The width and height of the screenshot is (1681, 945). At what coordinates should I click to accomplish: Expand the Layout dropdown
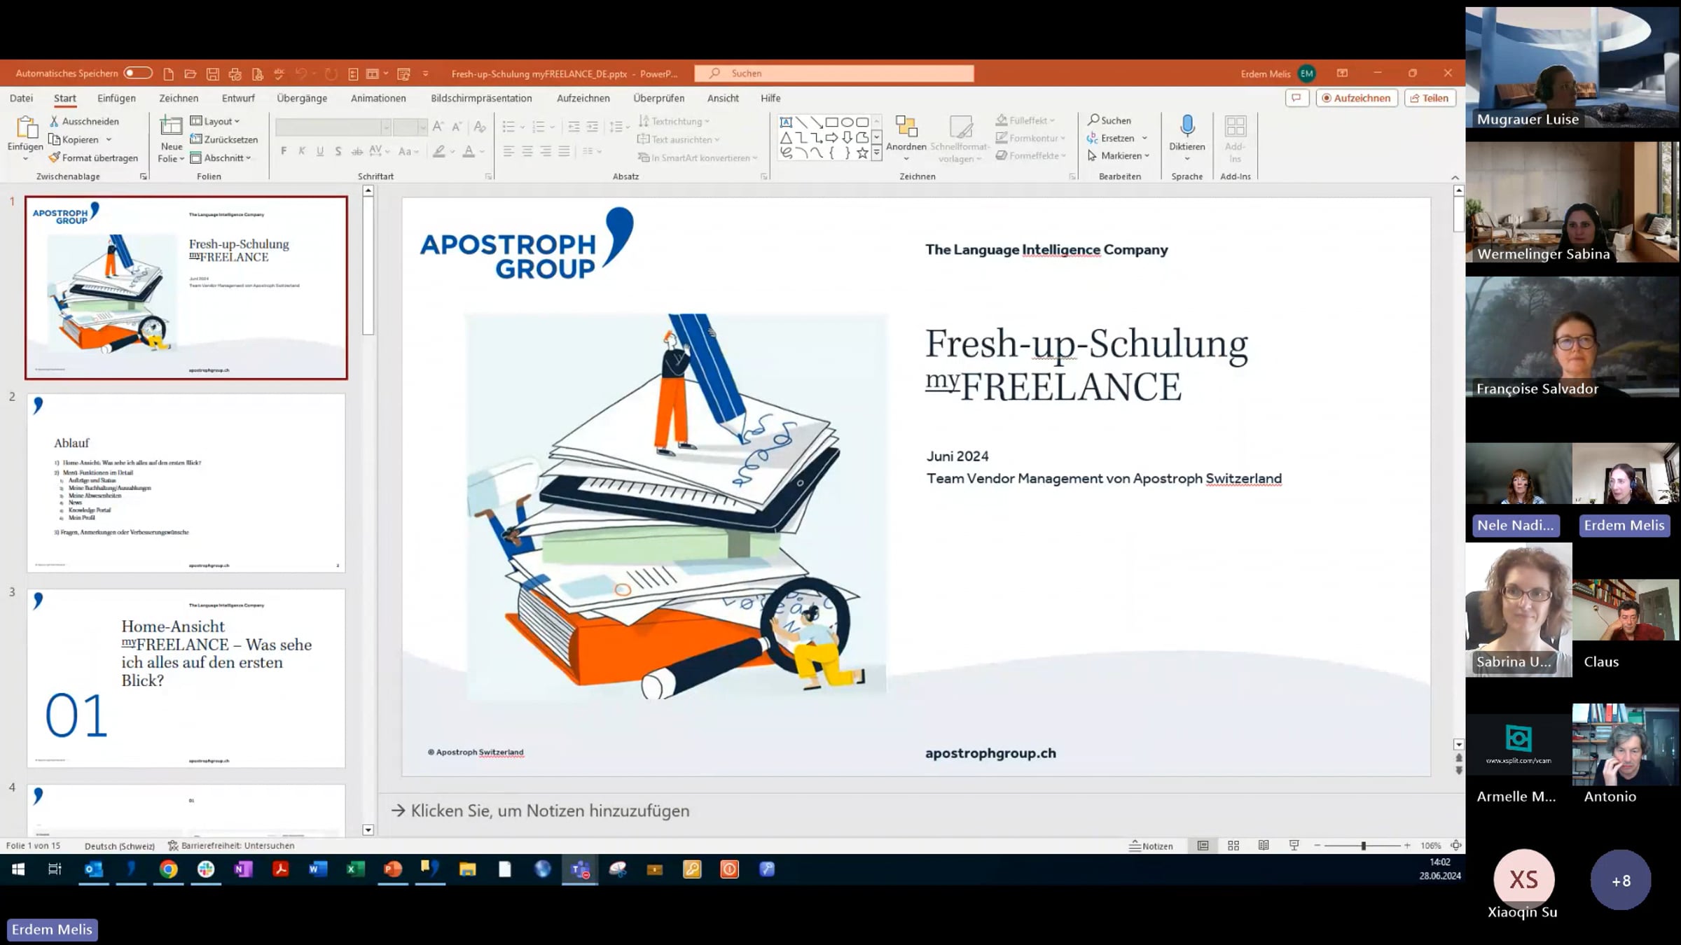[x=216, y=121]
